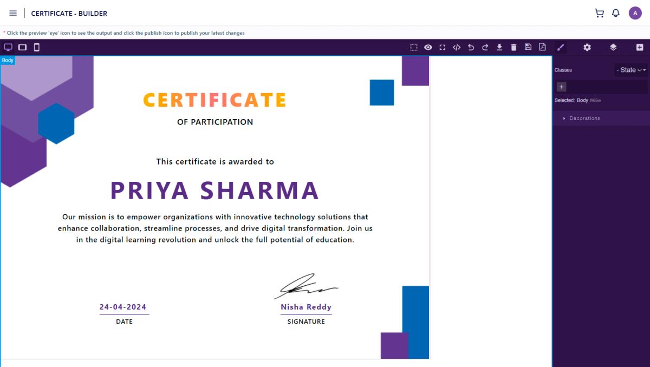Export the certificate as PDF
Screen dimensions: 650x367
click(542, 47)
